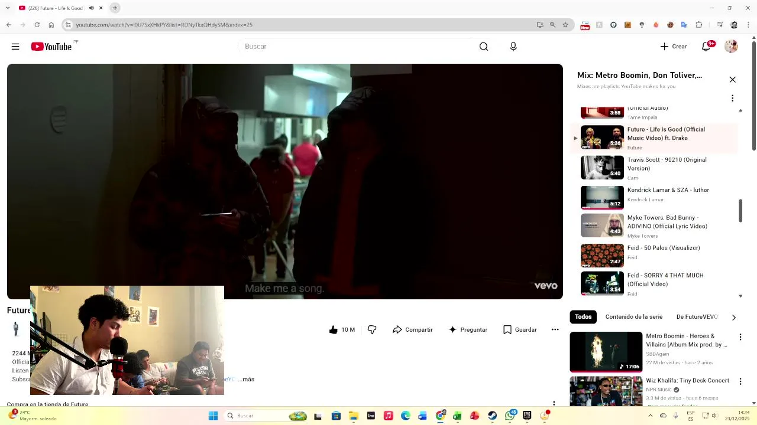
Task: Open Epic Games from the taskbar
Action: click(527, 416)
